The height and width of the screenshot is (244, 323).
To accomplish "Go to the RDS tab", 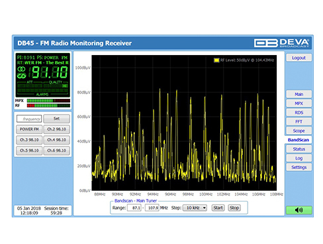I will [299, 113].
